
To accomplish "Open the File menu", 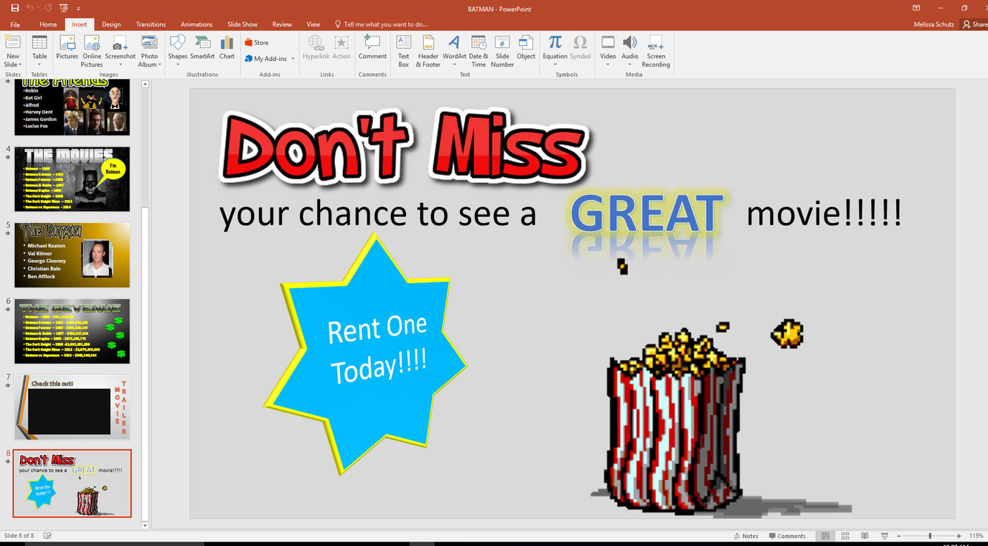I will [15, 24].
